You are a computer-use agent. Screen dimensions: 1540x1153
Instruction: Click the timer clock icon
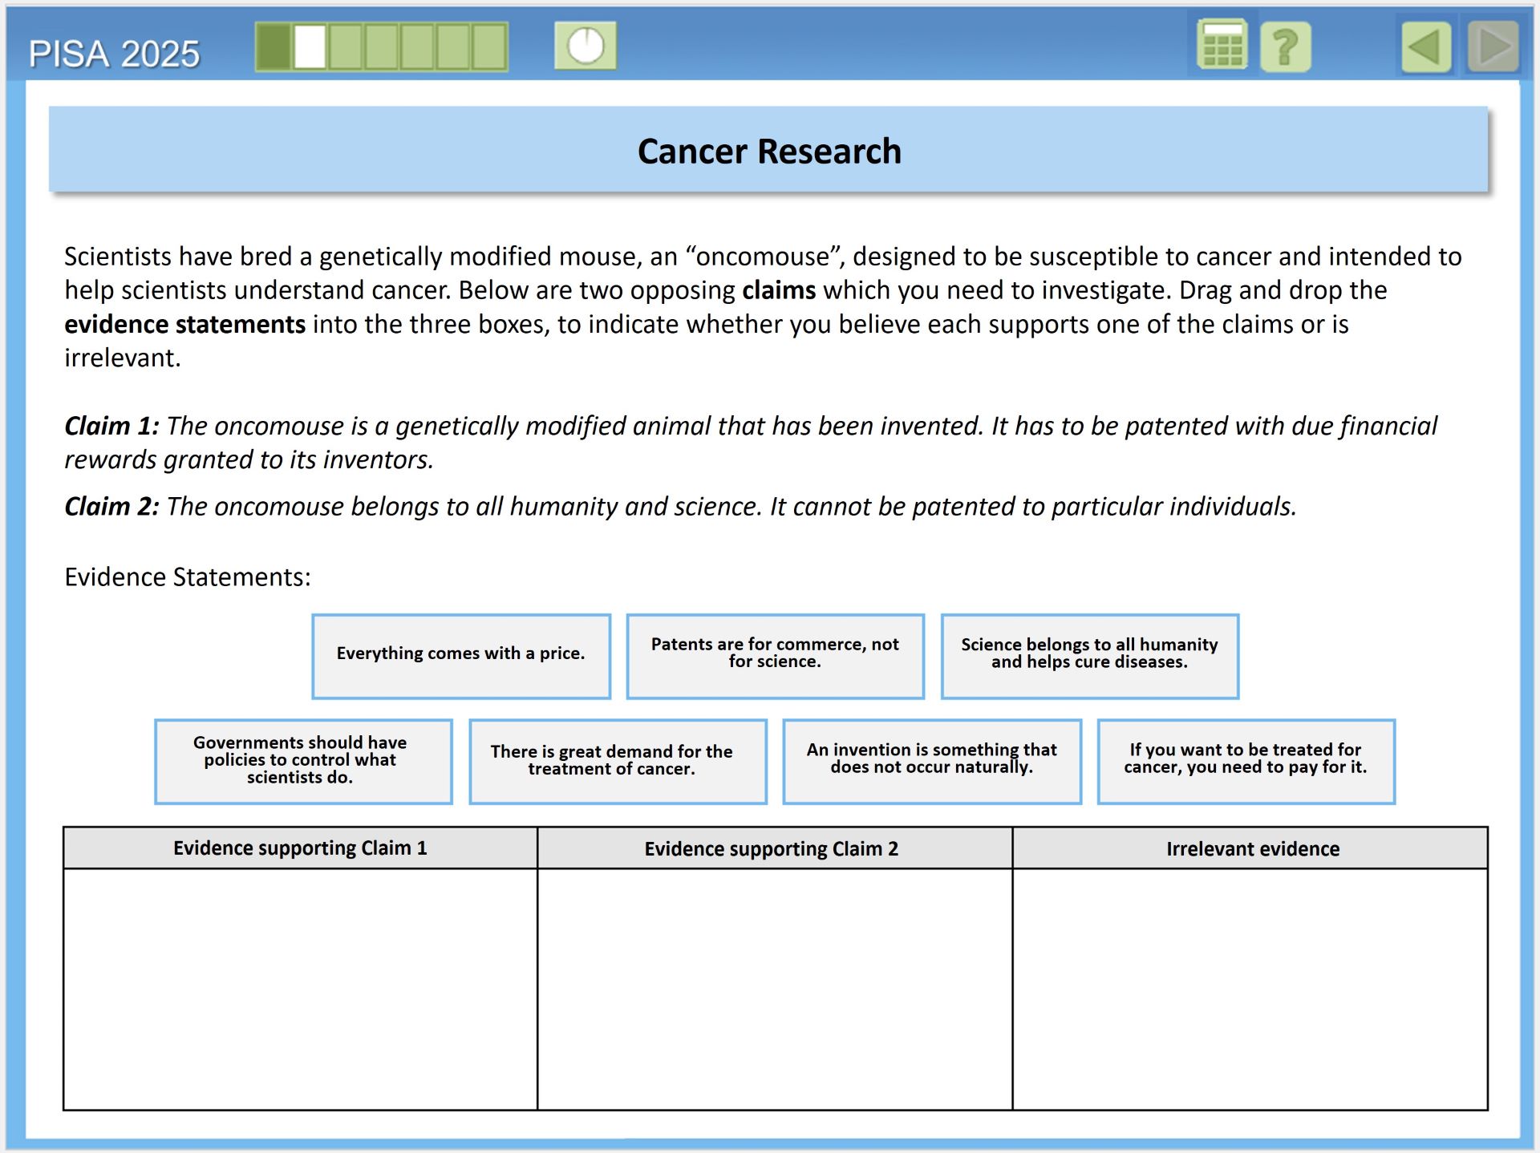click(x=585, y=47)
